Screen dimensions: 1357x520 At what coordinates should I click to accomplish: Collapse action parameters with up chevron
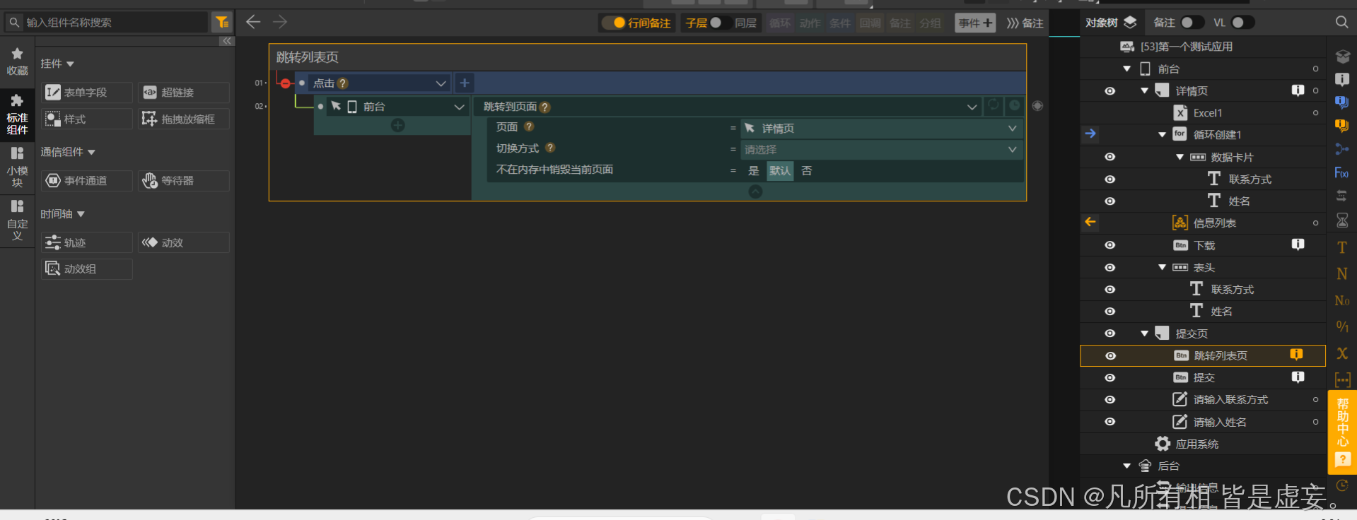click(x=755, y=191)
